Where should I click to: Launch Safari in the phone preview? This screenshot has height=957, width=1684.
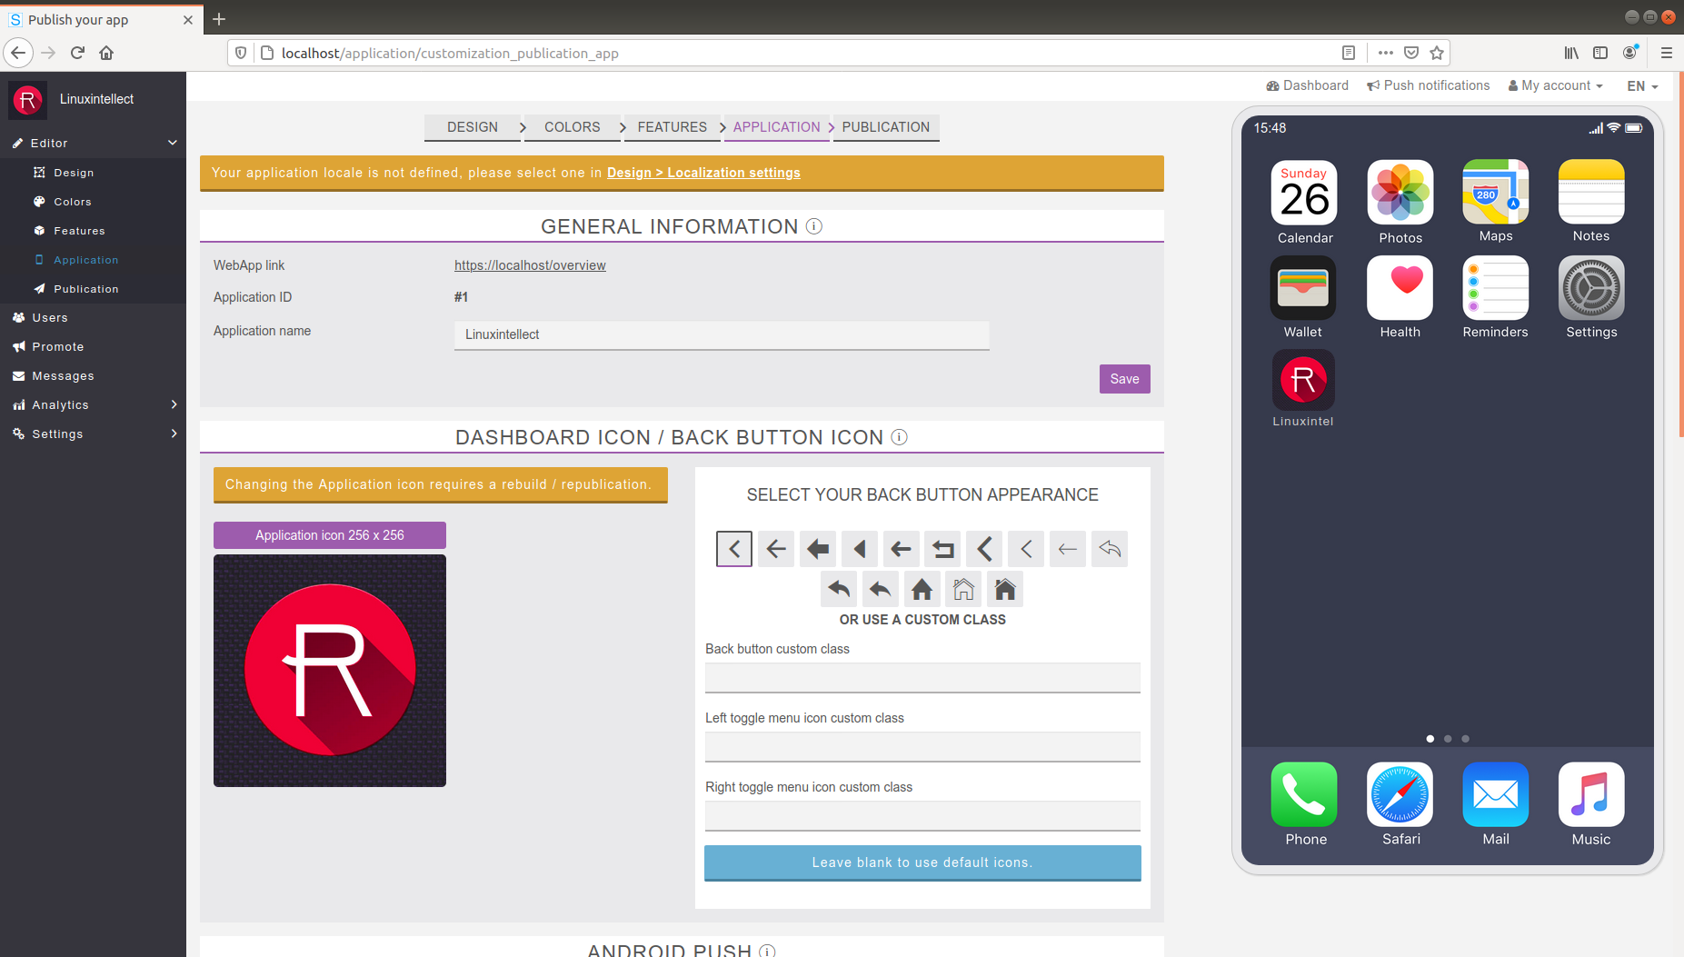pyautogui.click(x=1400, y=794)
